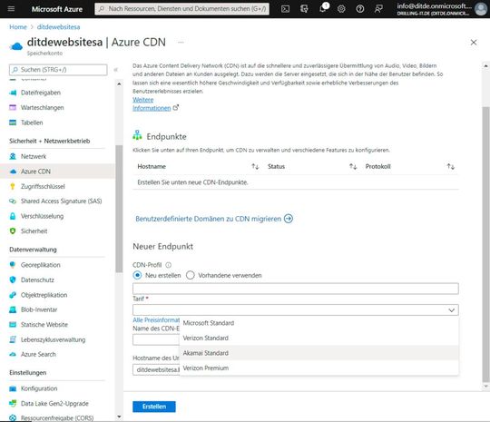Screen dimensions: 490x422
Task: Click the Tabellen sidebar icon
Action: [x=13, y=123]
